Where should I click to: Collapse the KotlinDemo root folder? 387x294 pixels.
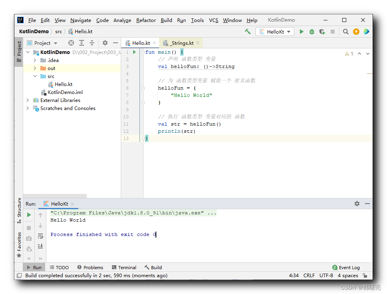(28, 52)
